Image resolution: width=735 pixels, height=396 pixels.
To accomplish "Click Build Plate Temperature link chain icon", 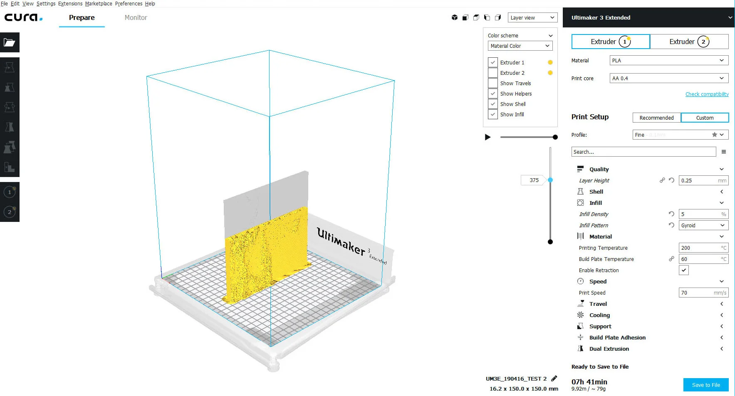I will coord(671,259).
